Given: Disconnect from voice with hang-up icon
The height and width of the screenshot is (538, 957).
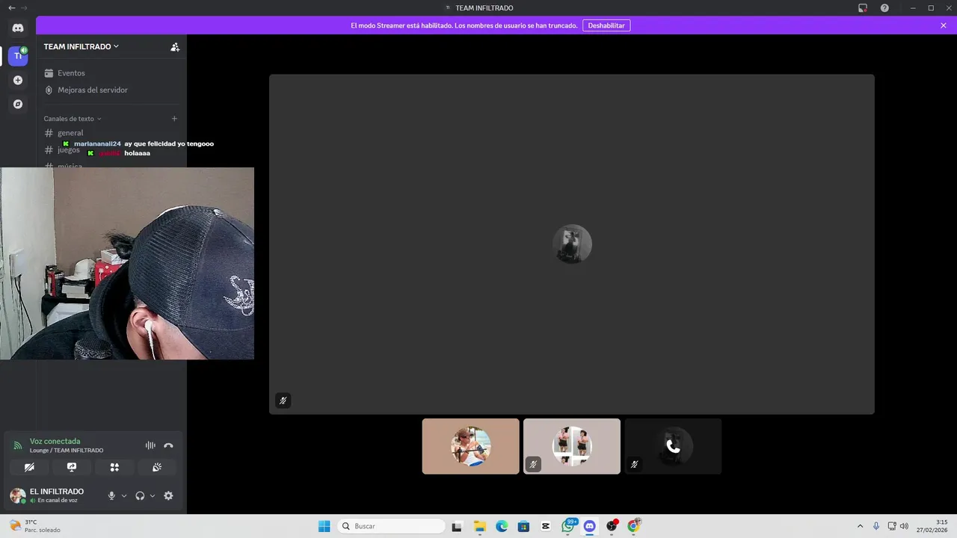Looking at the screenshot, I should pos(168,445).
